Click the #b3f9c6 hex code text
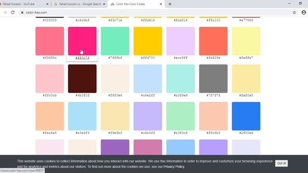The width and height of the screenshot is (308, 173). click(x=180, y=133)
